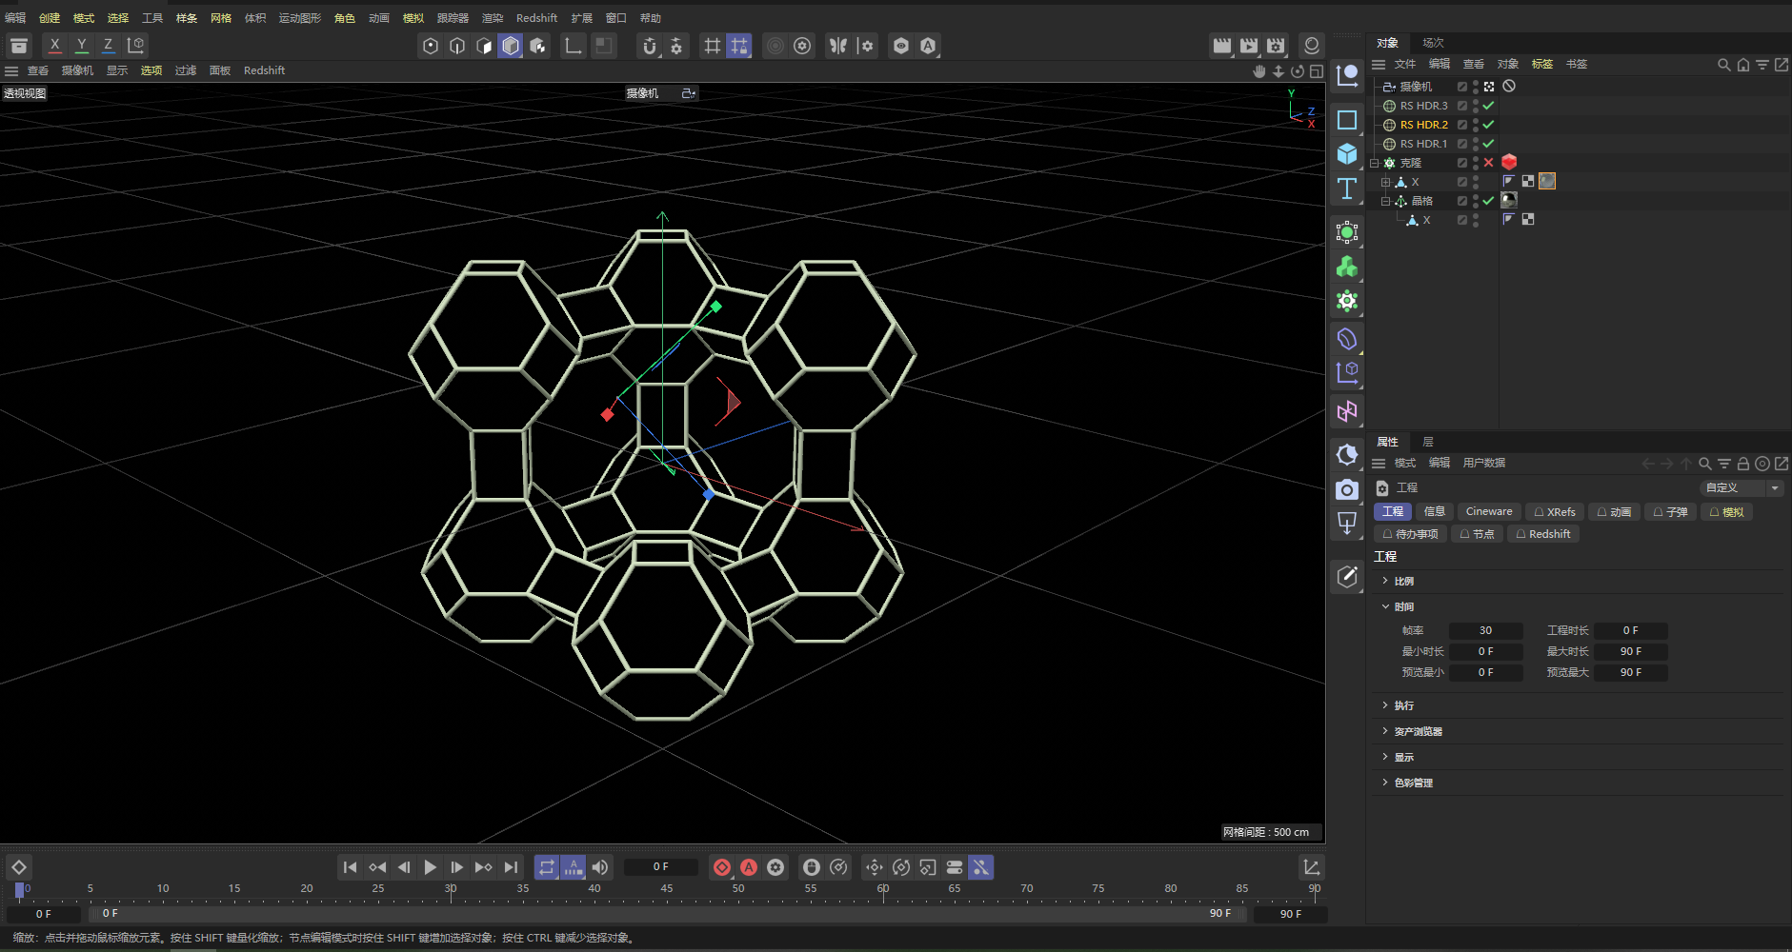Open the 信息 tab button
The image size is (1792, 952).
coord(1435,511)
